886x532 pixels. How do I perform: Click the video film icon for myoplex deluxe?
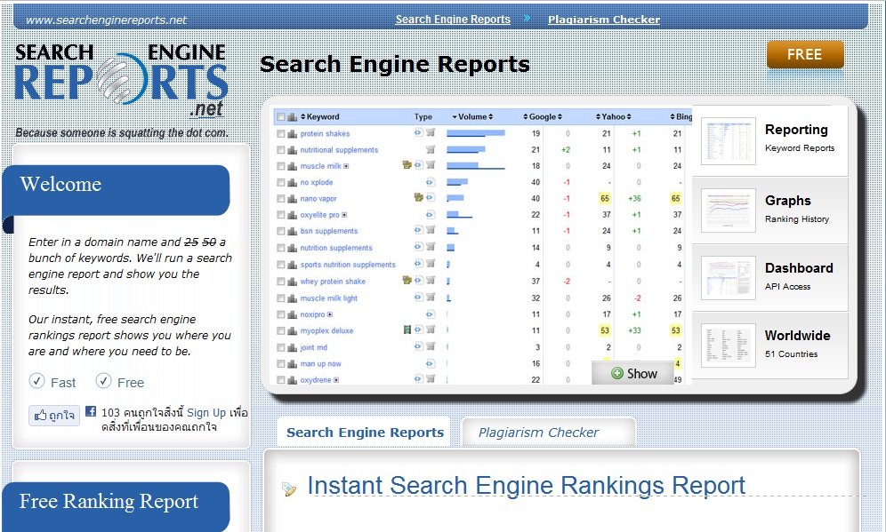(407, 330)
